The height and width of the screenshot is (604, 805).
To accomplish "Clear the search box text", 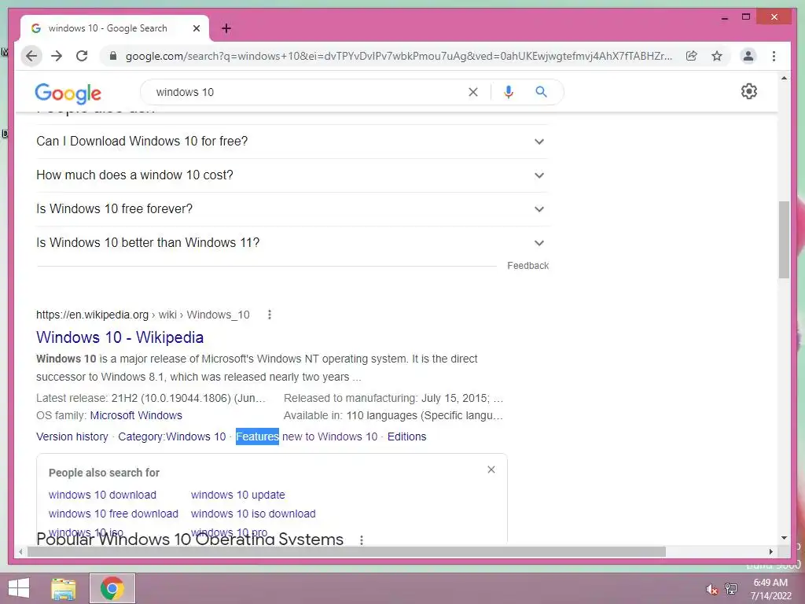I will (x=472, y=92).
